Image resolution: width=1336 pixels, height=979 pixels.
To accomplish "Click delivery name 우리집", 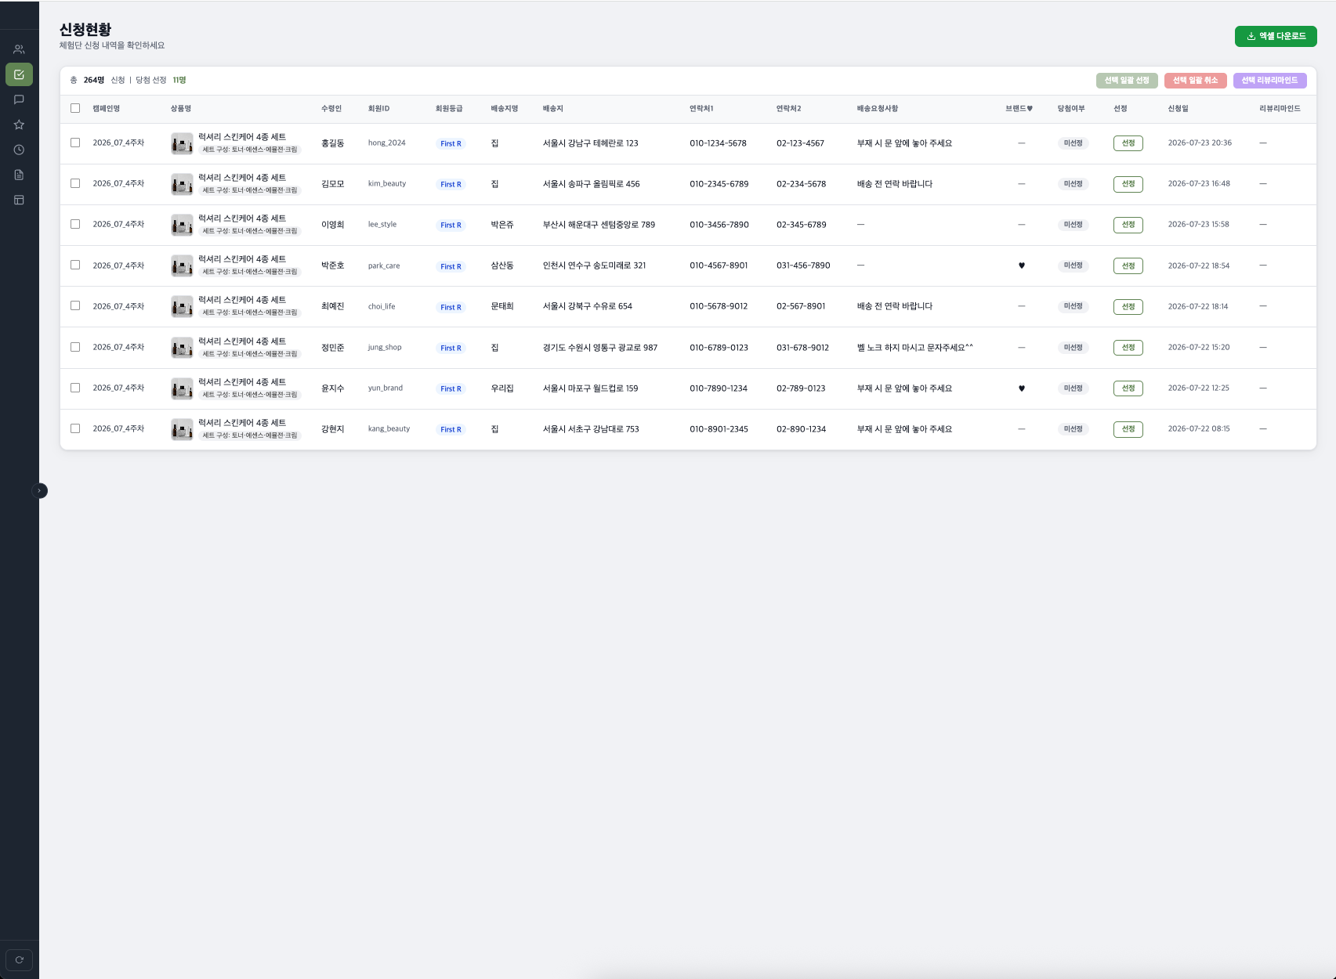I will tap(502, 388).
